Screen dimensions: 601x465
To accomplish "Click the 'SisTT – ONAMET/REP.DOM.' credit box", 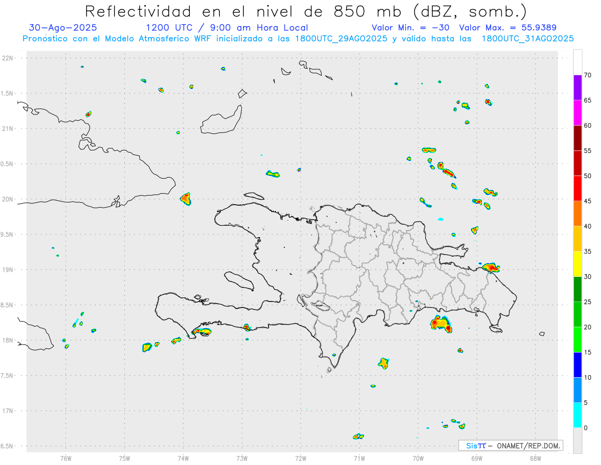I will click(511, 445).
